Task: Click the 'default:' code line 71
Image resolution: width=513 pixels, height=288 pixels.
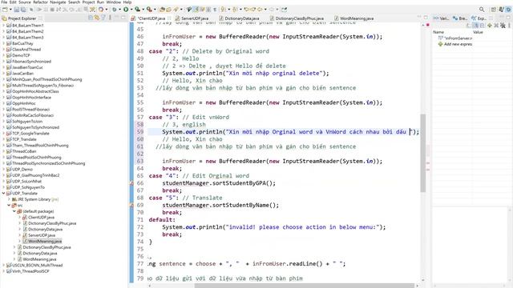Action: coord(162,220)
